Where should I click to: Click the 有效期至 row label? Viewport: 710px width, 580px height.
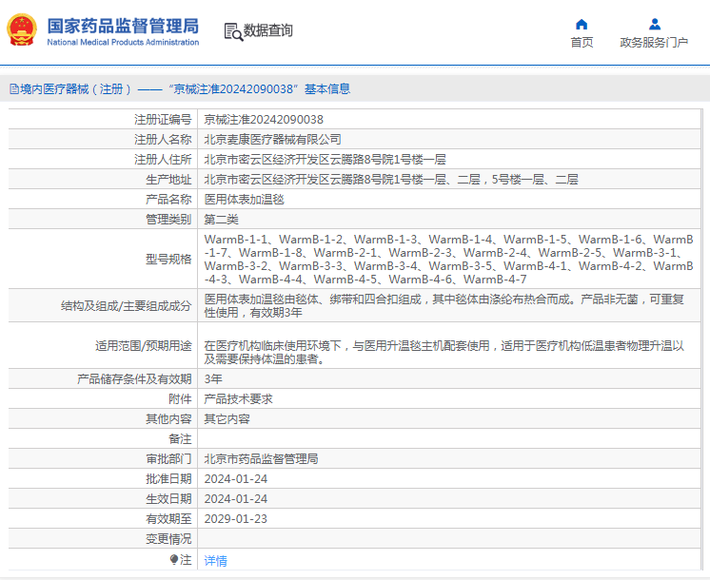(x=168, y=518)
